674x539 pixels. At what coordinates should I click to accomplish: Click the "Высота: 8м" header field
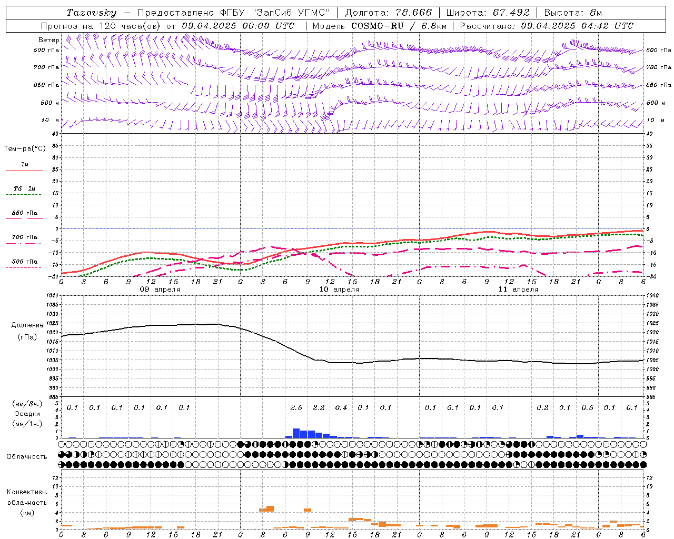pos(573,13)
